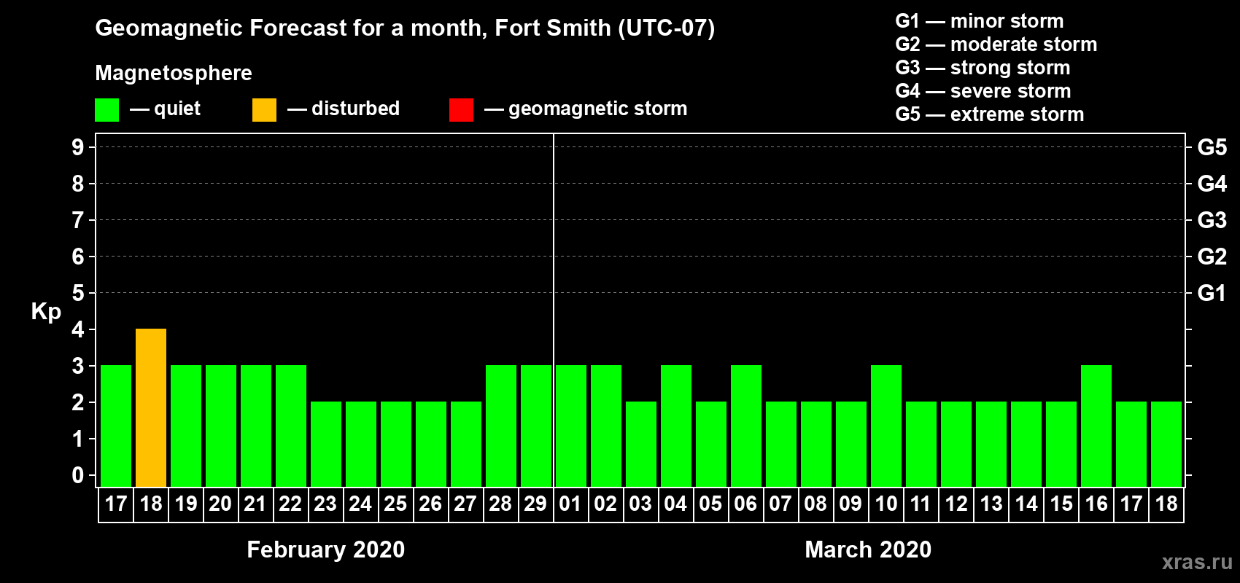This screenshot has width=1240, height=583.
Task: Click the 'March 2020' month label
Action: click(x=868, y=549)
